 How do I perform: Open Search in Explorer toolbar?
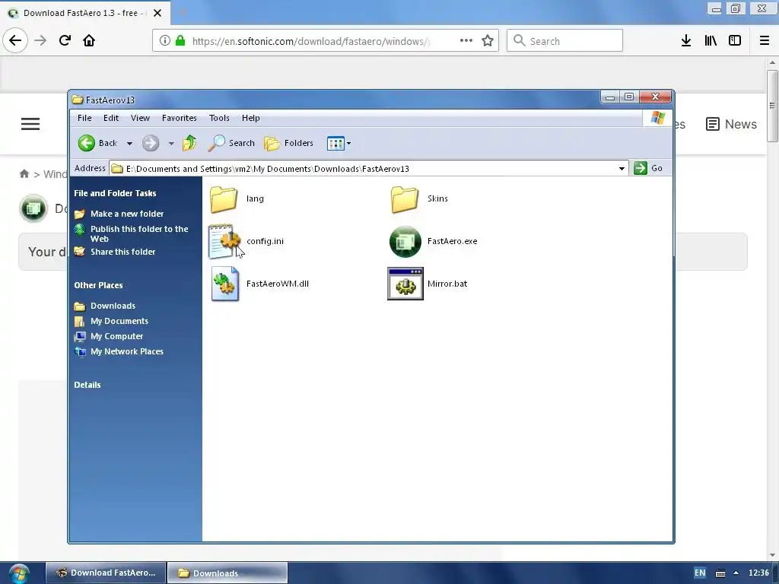click(231, 143)
